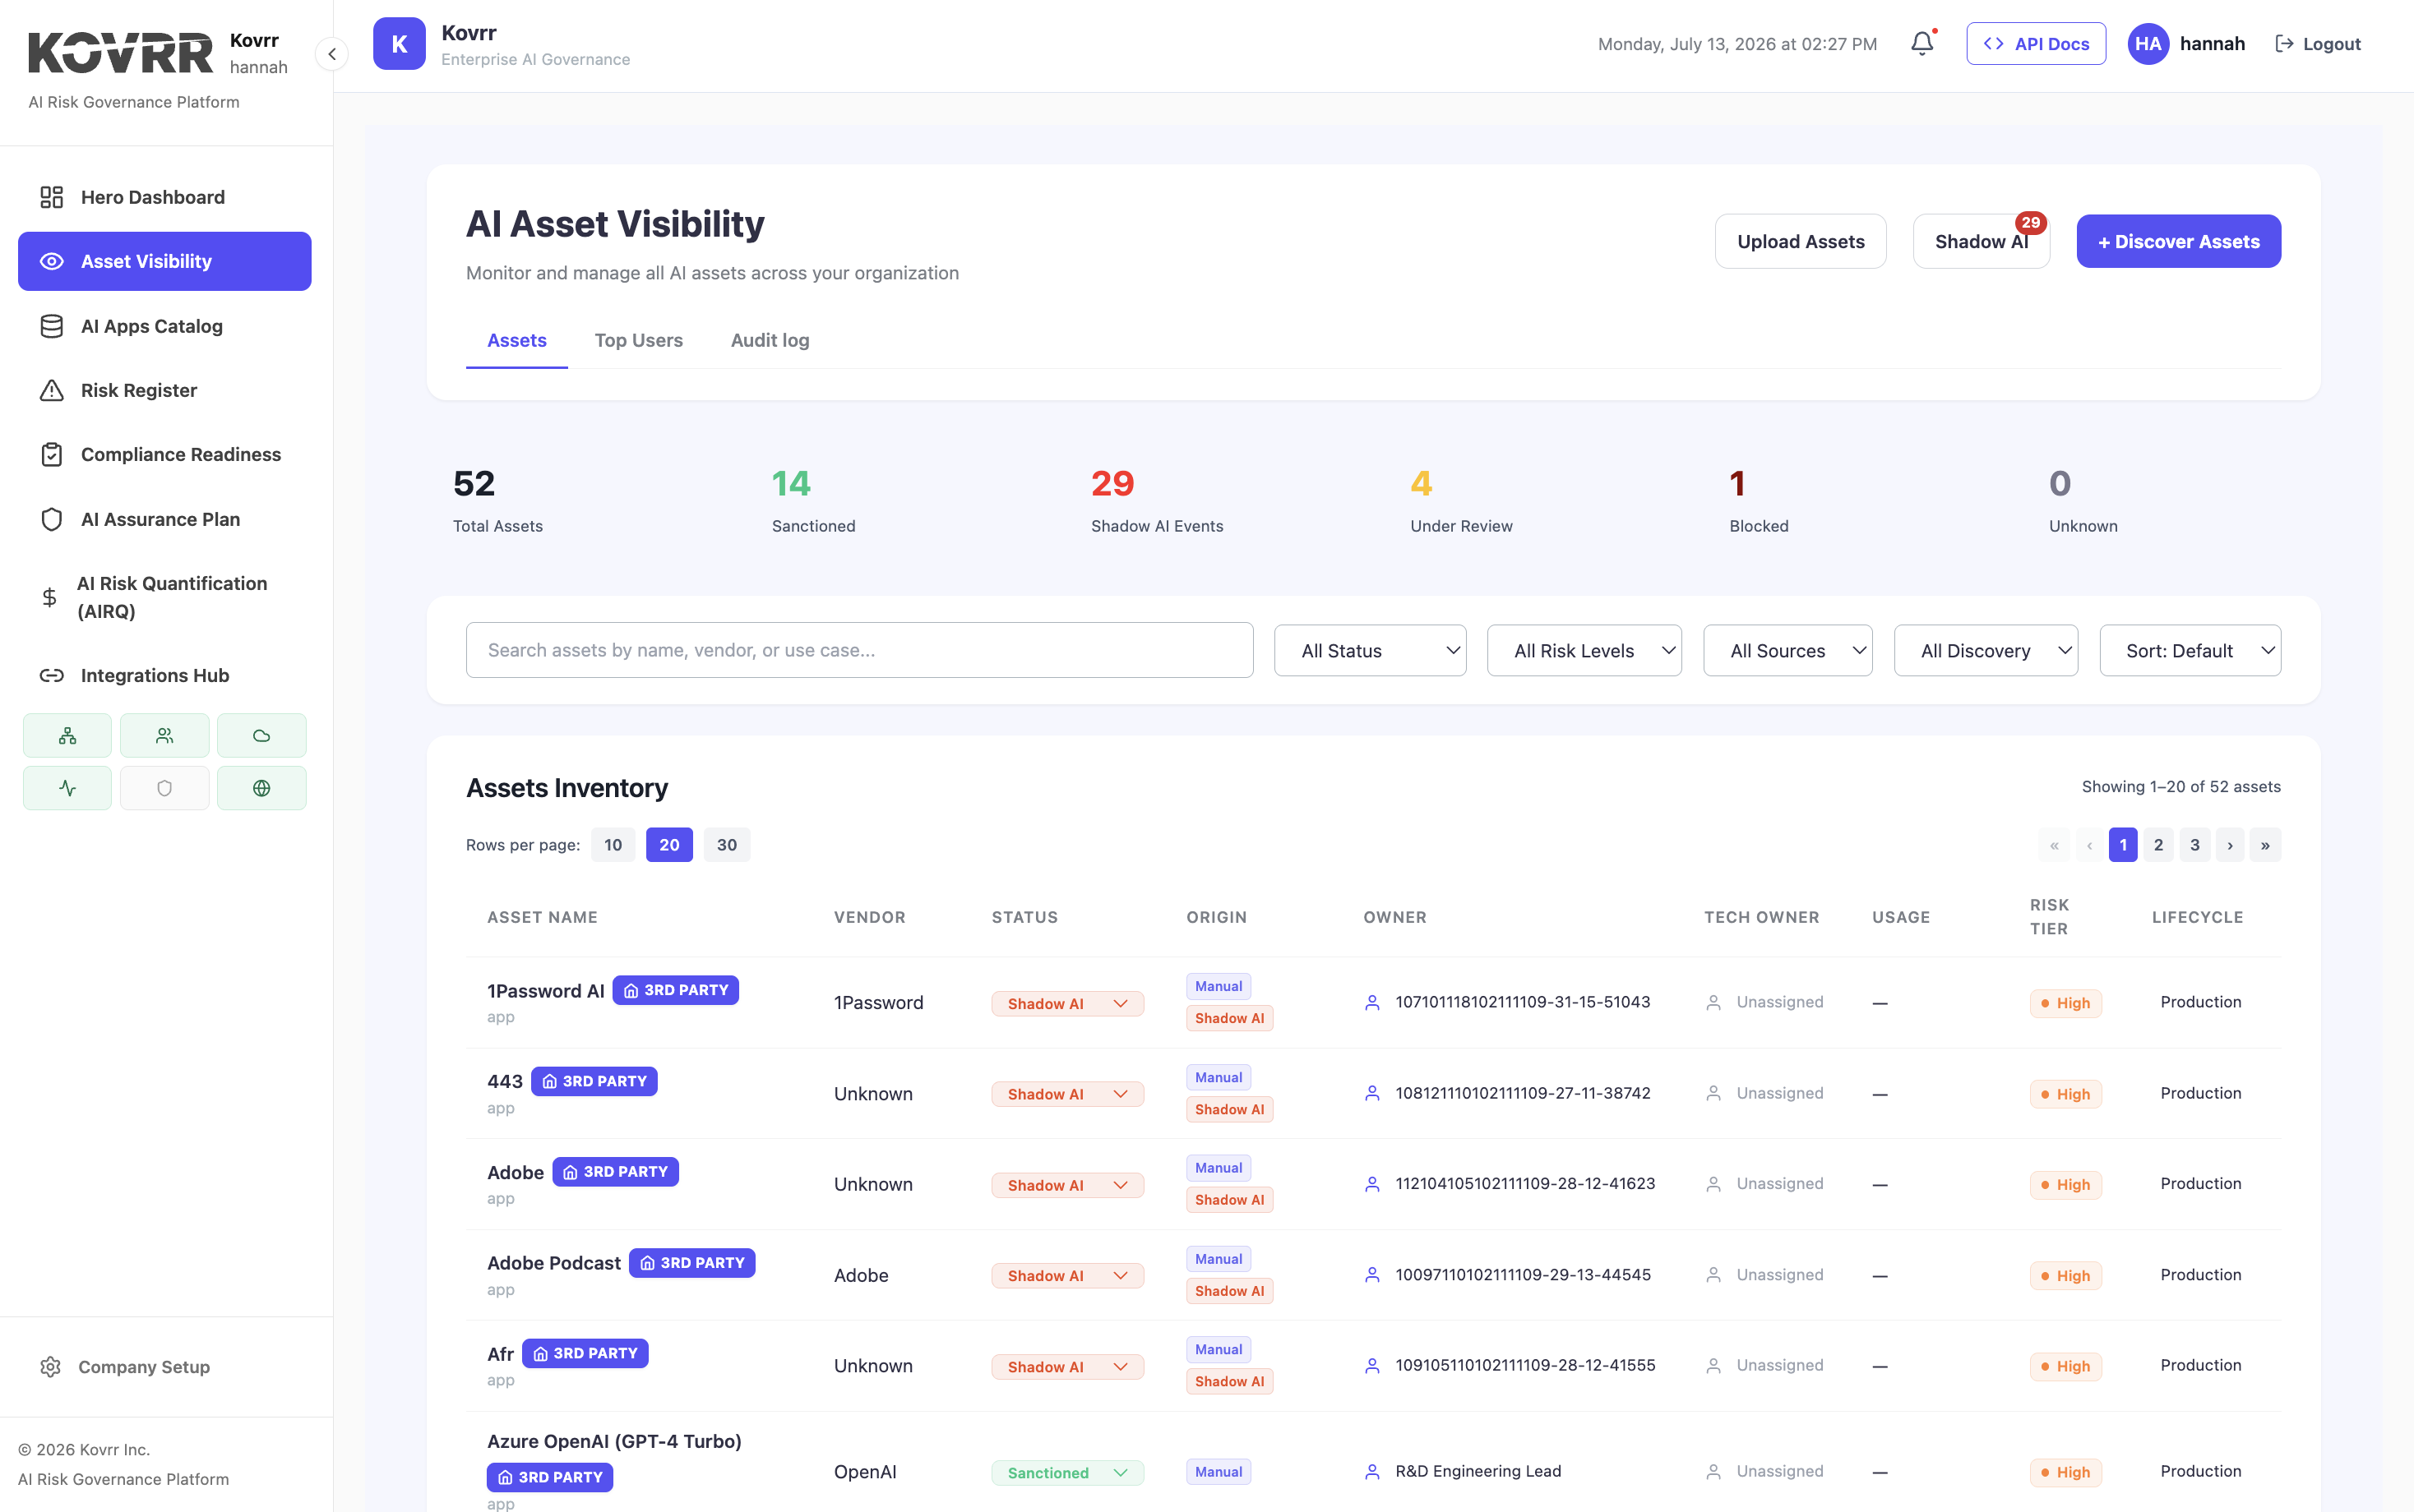
Task: Open the All Risk Levels dropdown
Action: (1584, 651)
